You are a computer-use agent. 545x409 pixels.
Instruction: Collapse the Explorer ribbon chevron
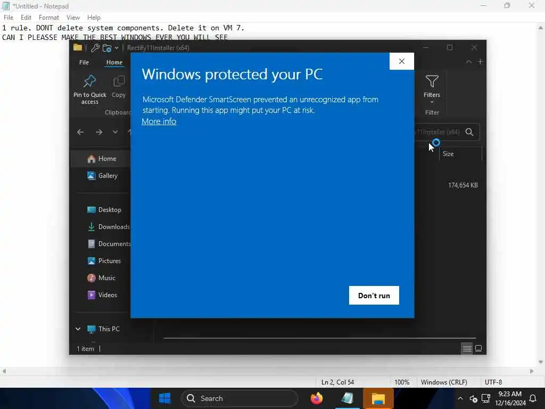(x=468, y=62)
